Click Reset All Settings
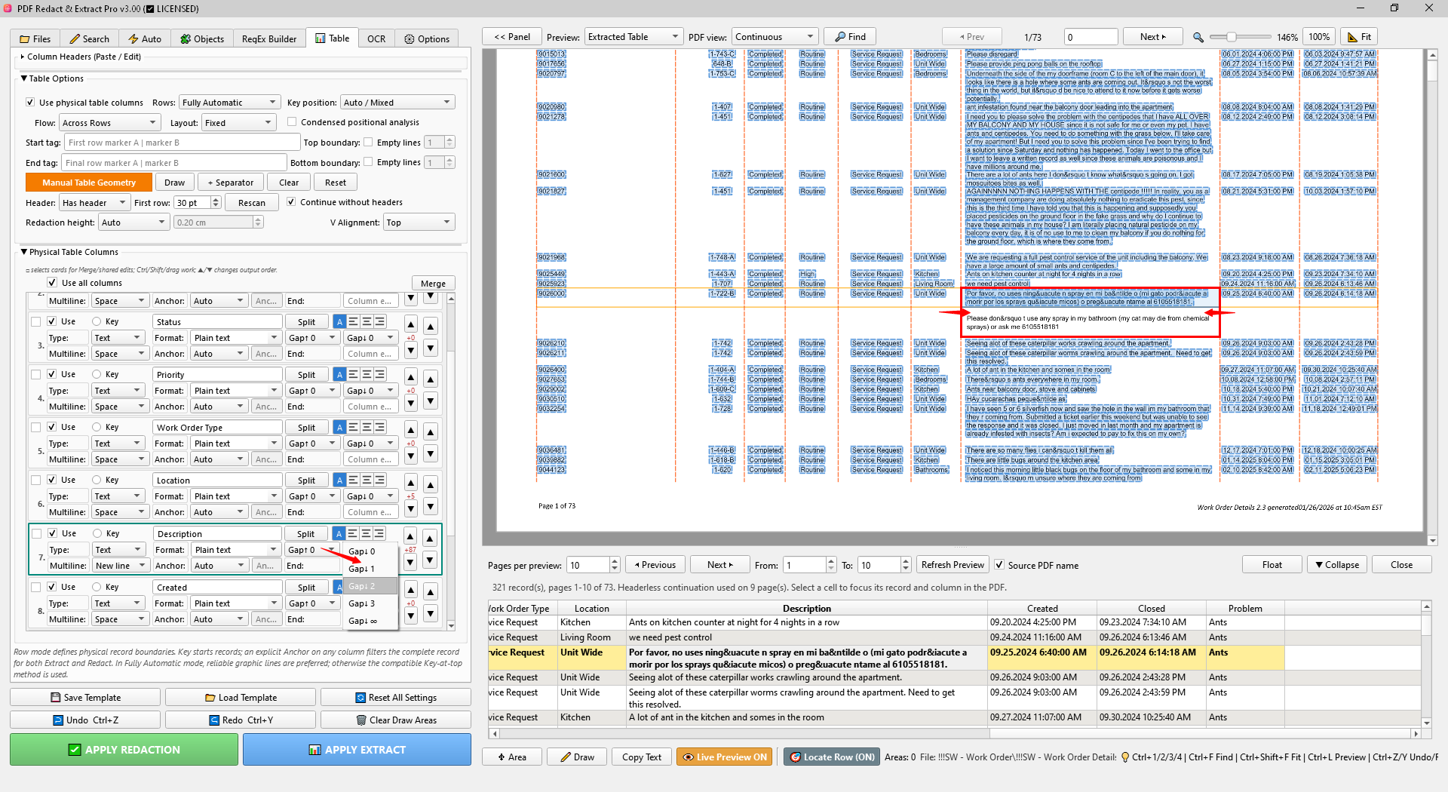 point(396,698)
